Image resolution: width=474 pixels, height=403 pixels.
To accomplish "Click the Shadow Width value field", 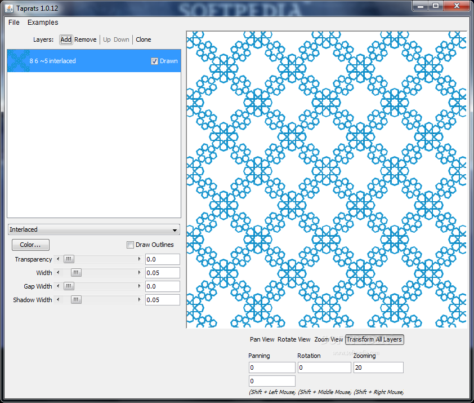I will (x=163, y=300).
